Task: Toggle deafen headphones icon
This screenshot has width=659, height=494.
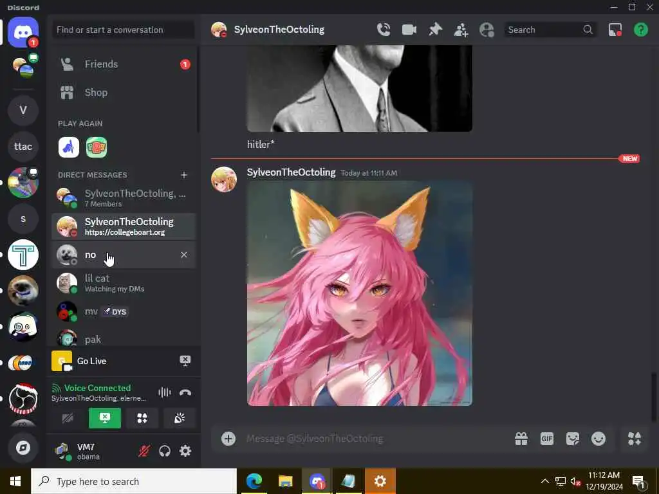Action: click(x=165, y=451)
